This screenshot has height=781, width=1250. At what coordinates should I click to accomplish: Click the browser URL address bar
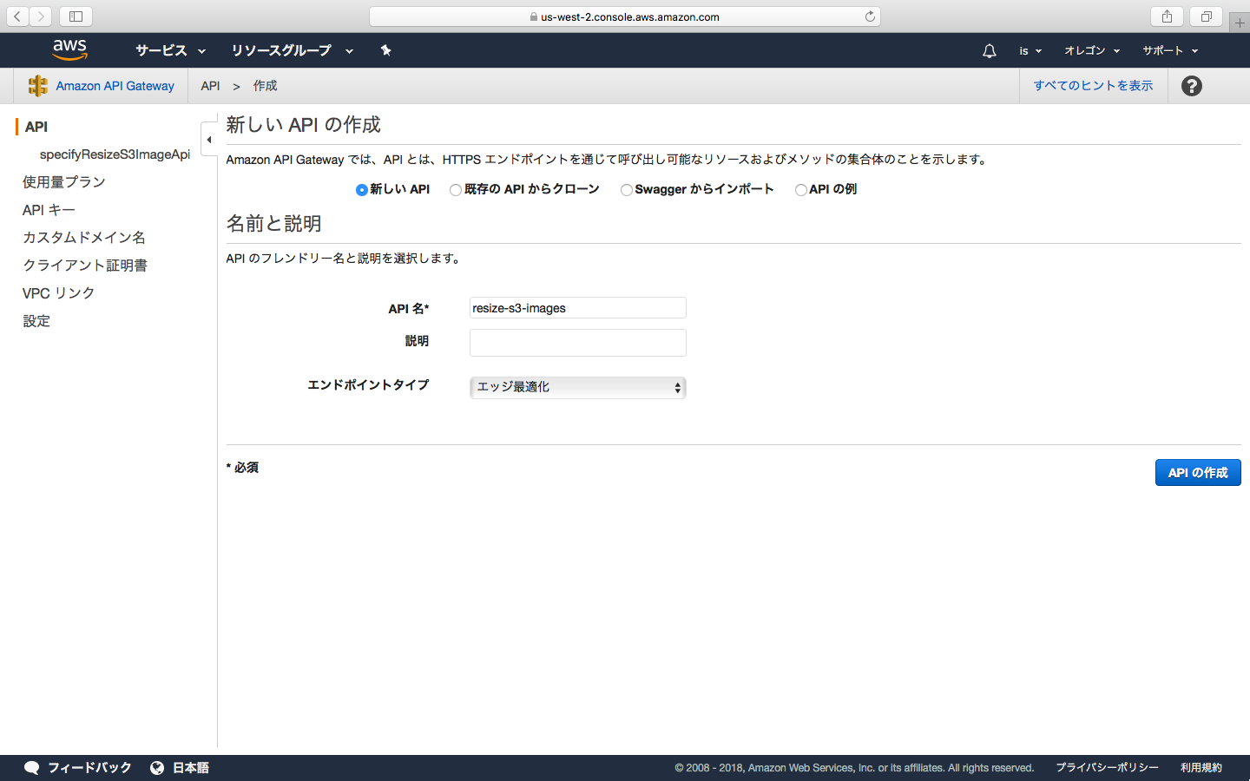tap(625, 16)
